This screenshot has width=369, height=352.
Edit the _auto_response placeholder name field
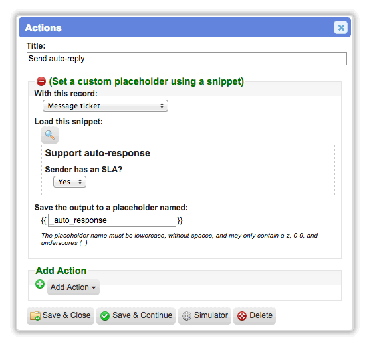112,220
